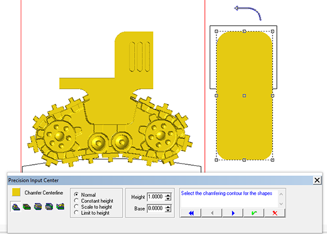
Task: Decrease Base with the down spinner arrow
Action: pos(168,210)
